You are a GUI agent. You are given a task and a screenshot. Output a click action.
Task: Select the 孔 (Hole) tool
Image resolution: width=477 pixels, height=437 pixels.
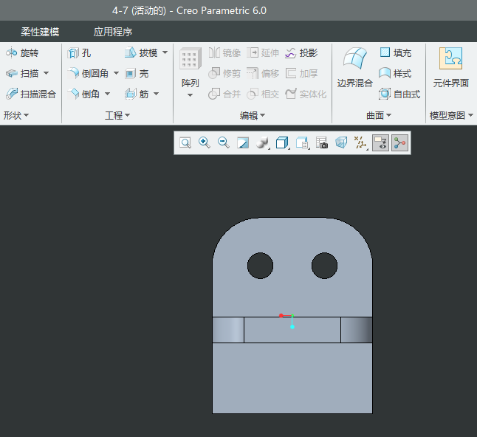[x=80, y=53]
